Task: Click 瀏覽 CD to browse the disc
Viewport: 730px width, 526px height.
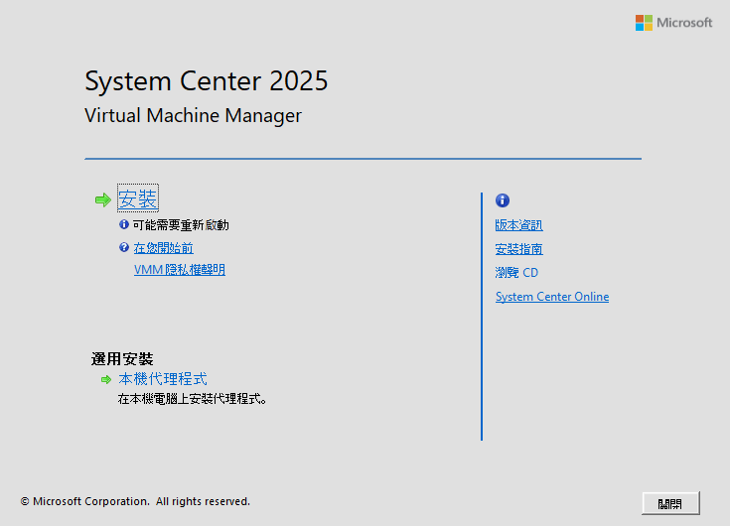Action: (x=516, y=273)
